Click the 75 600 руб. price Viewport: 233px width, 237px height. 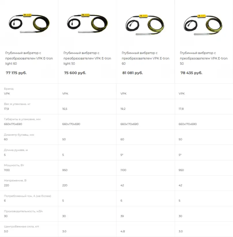pos(75,73)
